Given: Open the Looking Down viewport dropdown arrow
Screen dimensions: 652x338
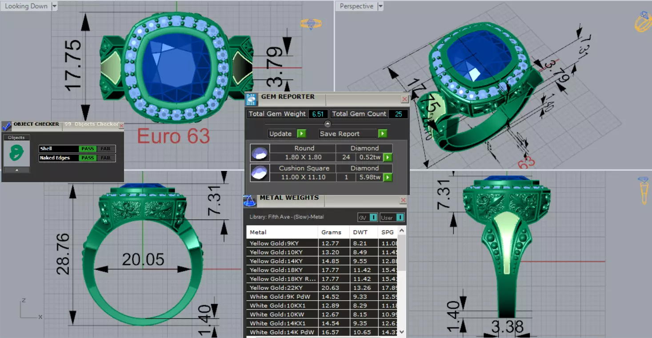Looking at the screenshot, I should tap(54, 6).
